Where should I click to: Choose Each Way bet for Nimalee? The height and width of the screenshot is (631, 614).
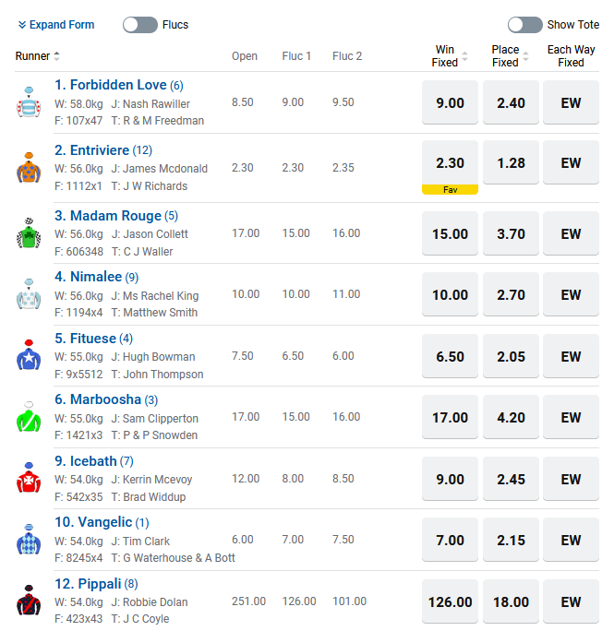pyautogui.click(x=571, y=295)
